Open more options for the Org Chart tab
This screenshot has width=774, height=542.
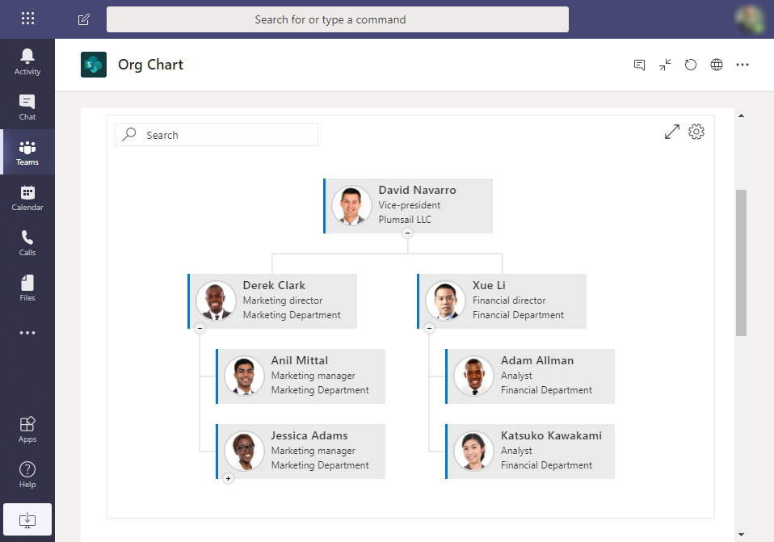click(x=742, y=65)
